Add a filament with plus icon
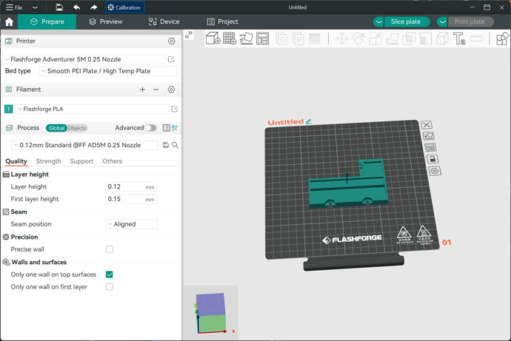 coord(142,90)
